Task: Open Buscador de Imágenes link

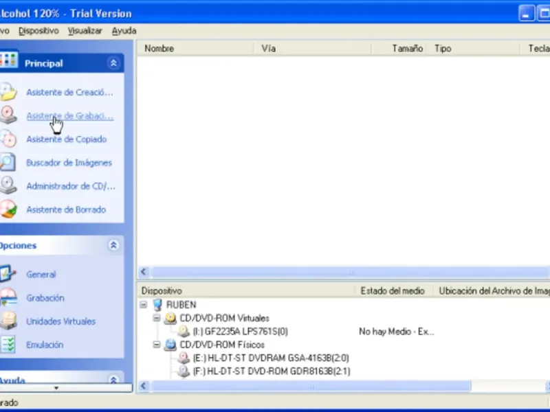Action: (x=69, y=163)
